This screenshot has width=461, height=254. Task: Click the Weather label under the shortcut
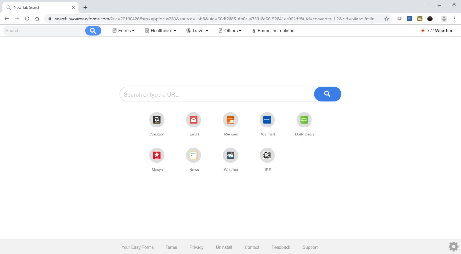(231, 170)
